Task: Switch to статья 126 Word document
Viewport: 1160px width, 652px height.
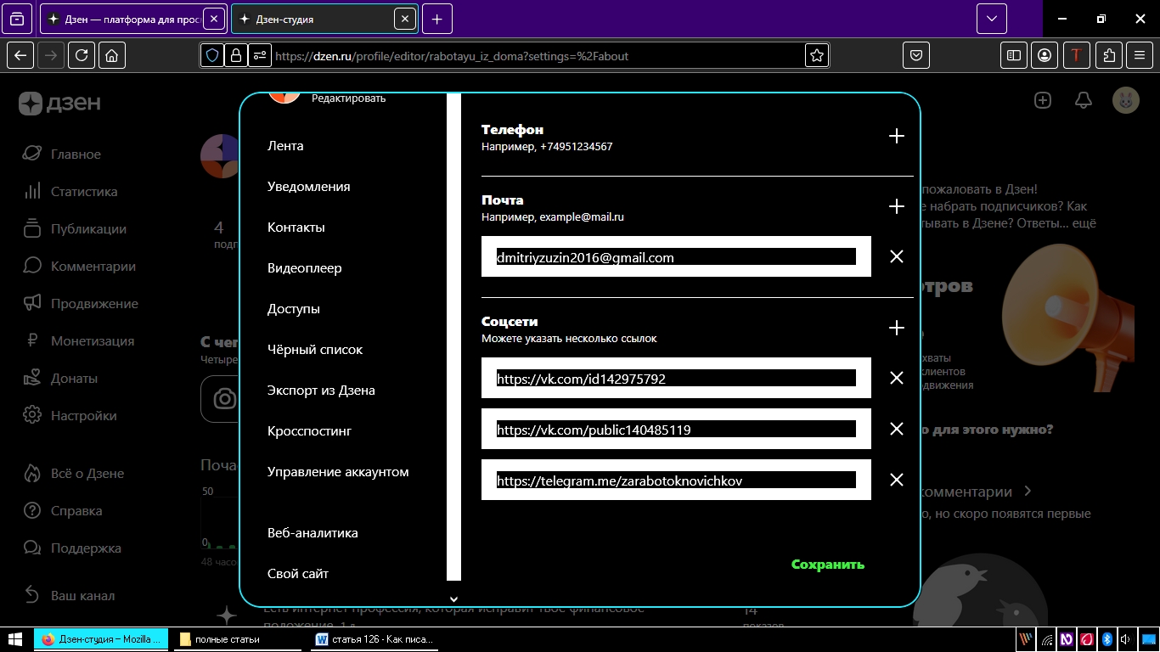Action: [x=376, y=639]
